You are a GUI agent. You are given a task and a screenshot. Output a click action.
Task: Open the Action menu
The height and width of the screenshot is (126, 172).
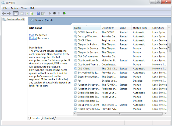14,8
